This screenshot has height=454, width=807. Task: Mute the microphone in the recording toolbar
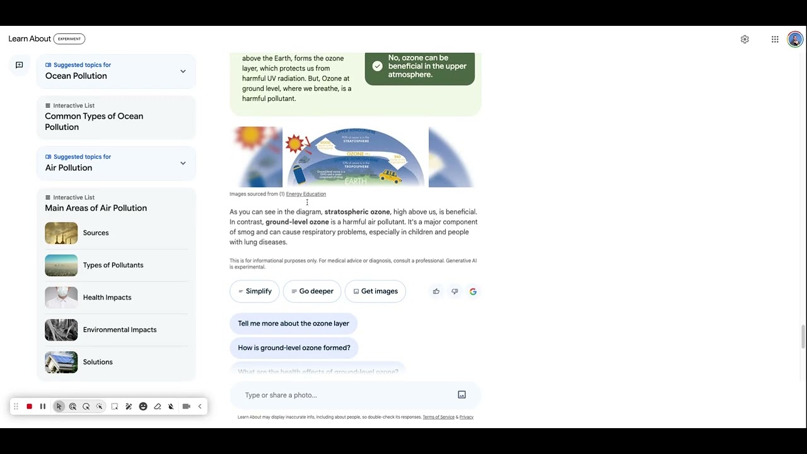pos(171,406)
